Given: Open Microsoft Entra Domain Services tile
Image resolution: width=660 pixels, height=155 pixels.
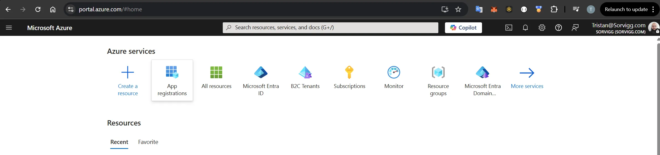Looking at the screenshot, I should 483,80.
